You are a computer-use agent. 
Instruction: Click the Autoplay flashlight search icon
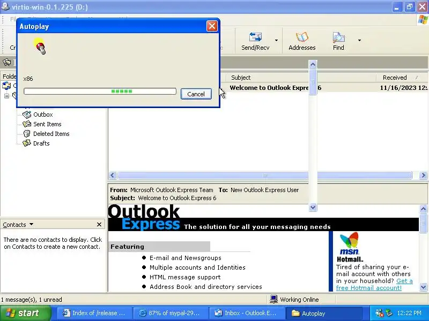tap(40, 47)
